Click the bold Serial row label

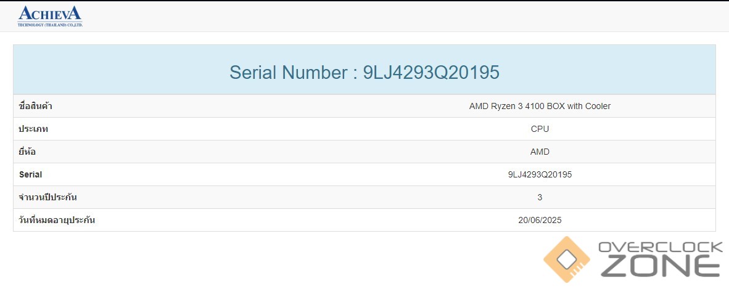pos(31,174)
